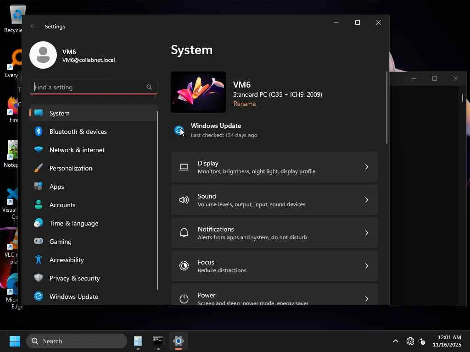This screenshot has height=352, width=470.
Task: Expand the Display settings chevron
Action: tap(367, 167)
